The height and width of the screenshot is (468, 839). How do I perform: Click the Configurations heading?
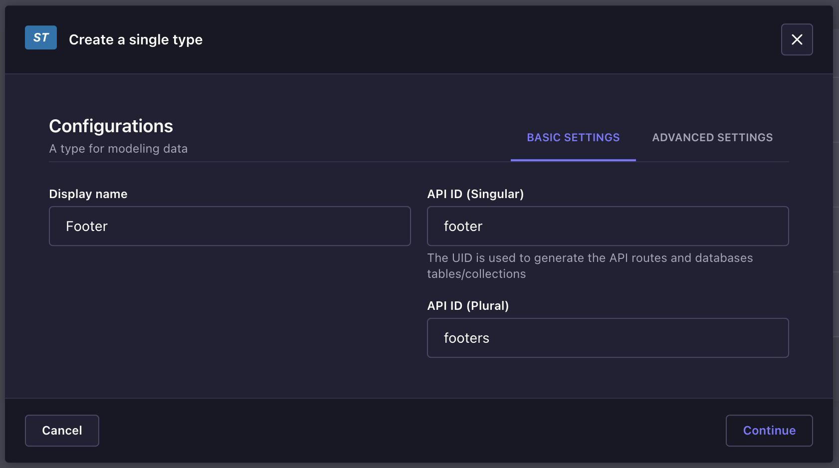point(111,126)
